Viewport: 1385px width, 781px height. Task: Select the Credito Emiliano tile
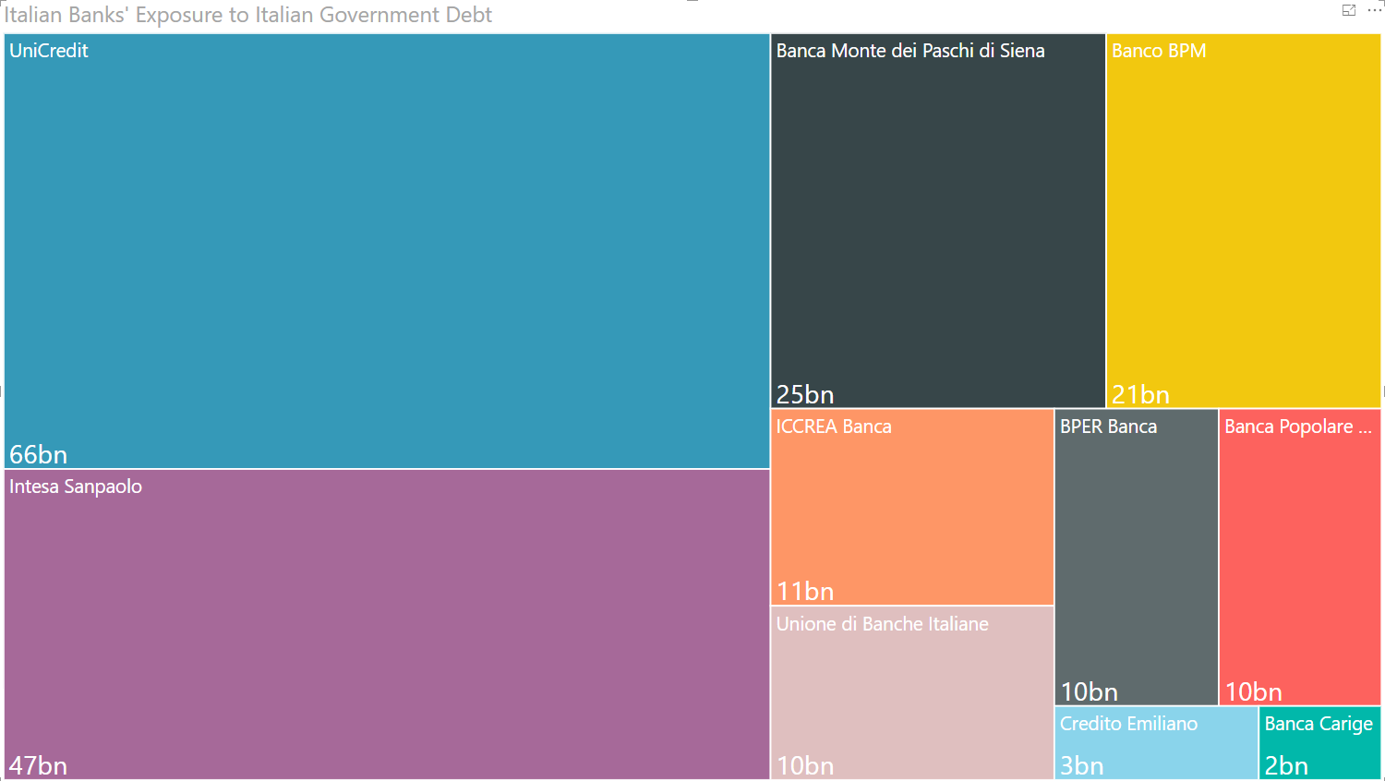[x=1156, y=743]
